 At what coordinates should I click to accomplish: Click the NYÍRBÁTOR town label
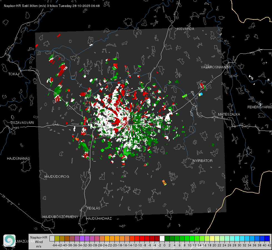203,161
